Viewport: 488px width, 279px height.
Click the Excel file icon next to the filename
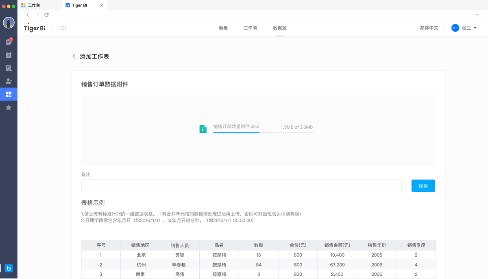[x=203, y=128]
